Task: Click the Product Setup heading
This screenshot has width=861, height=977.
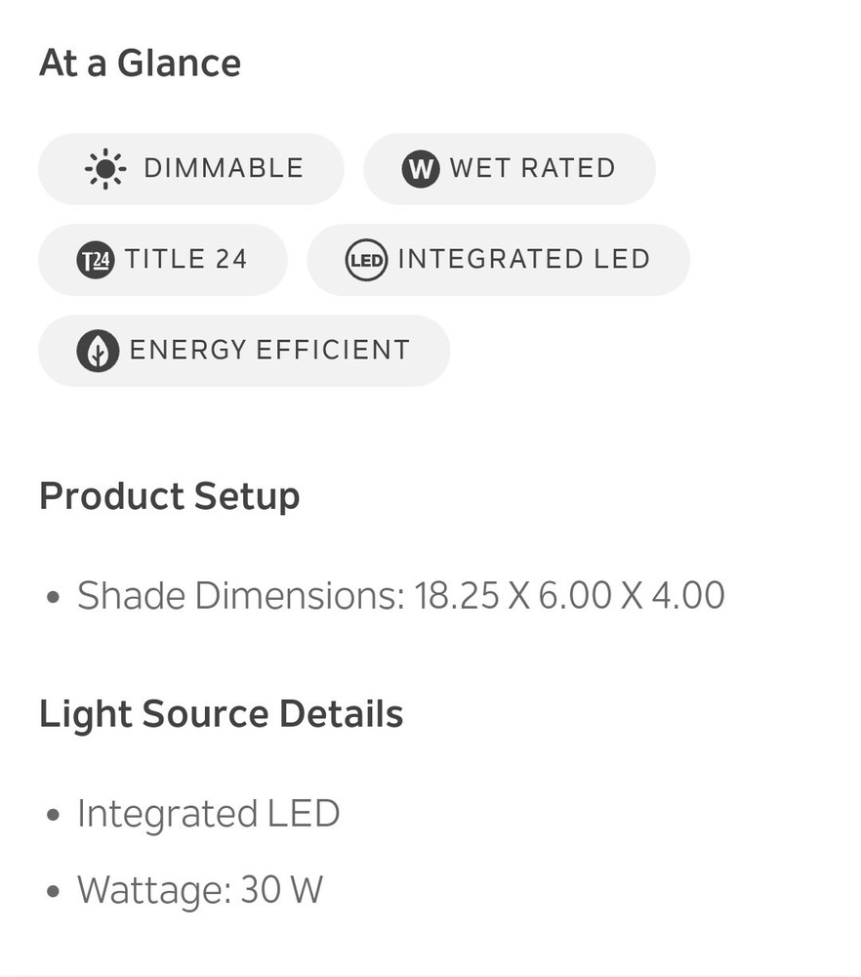Action: (x=169, y=496)
